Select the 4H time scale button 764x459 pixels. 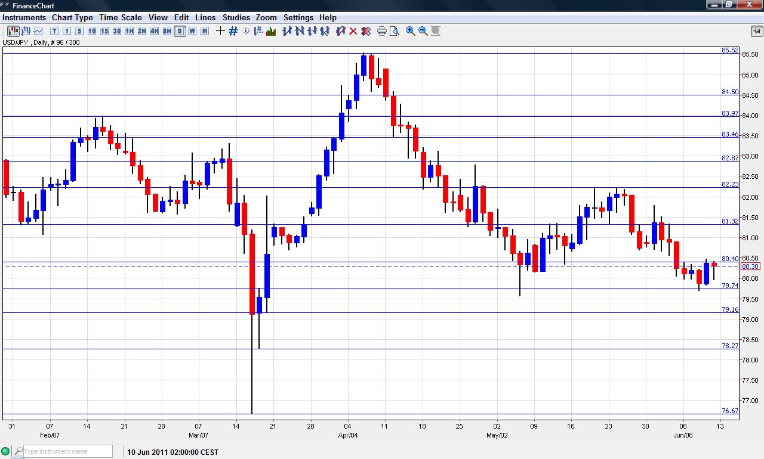(155, 31)
